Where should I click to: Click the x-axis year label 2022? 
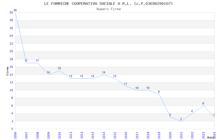192,135
